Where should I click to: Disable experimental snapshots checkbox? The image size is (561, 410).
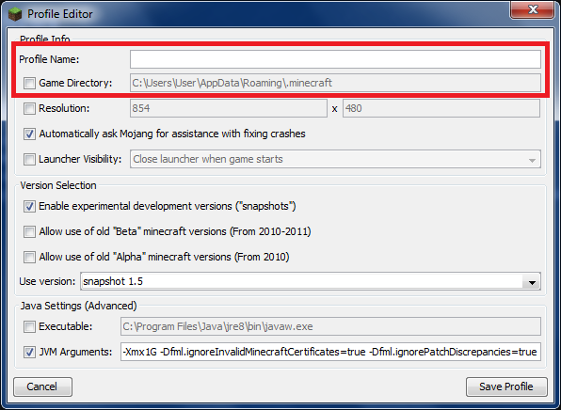29,207
